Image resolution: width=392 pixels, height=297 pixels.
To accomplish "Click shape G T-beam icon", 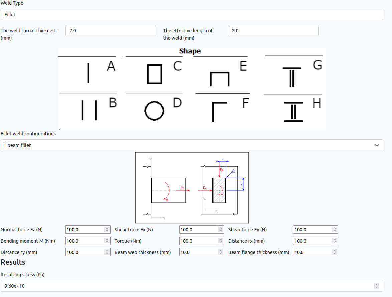I will coord(292,77).
